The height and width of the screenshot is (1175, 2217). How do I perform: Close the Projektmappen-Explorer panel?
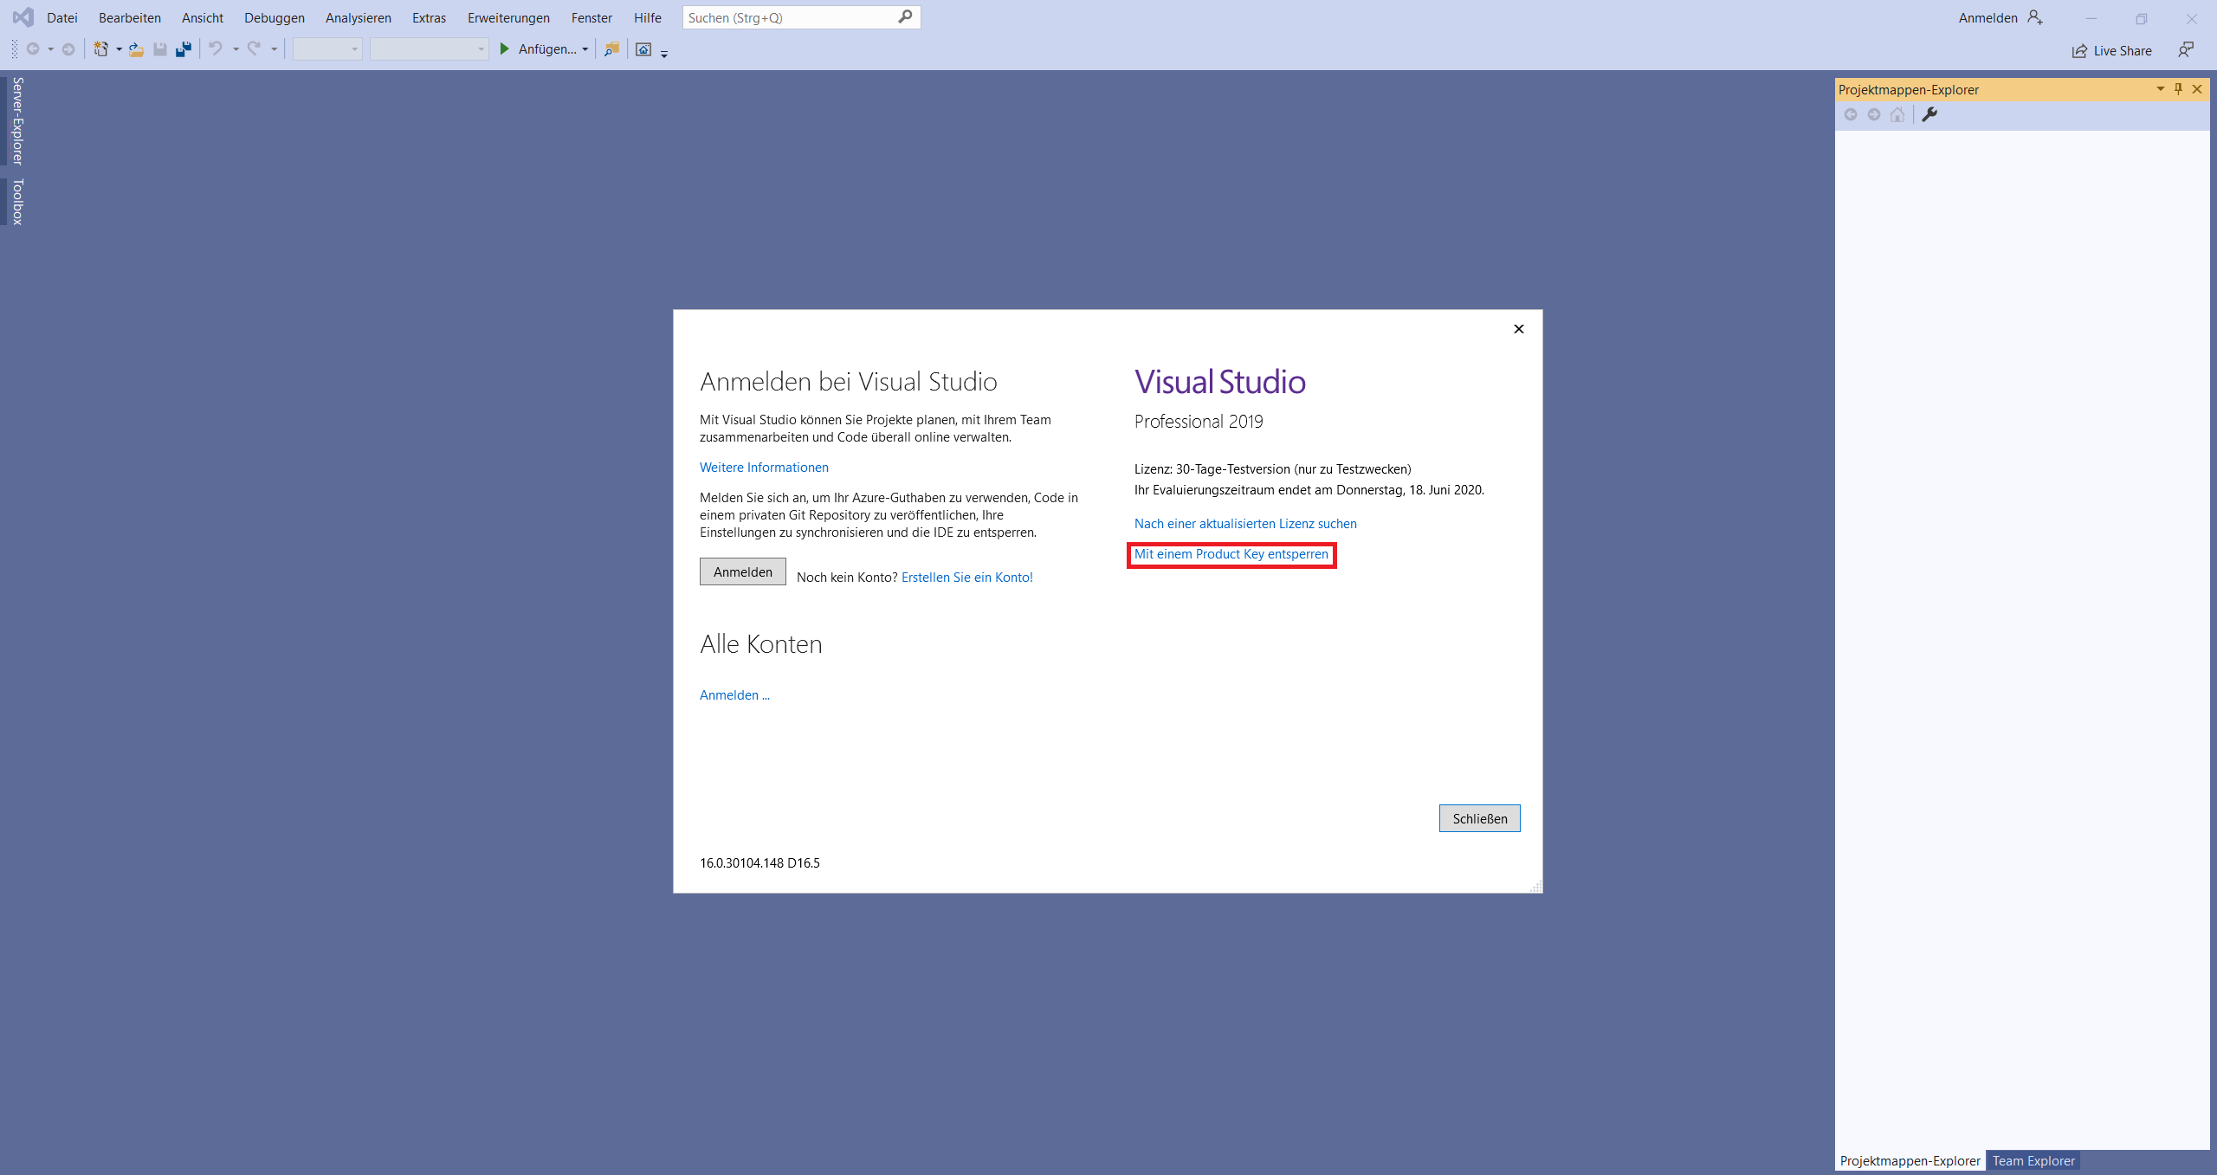click(x=2197, y=89)
